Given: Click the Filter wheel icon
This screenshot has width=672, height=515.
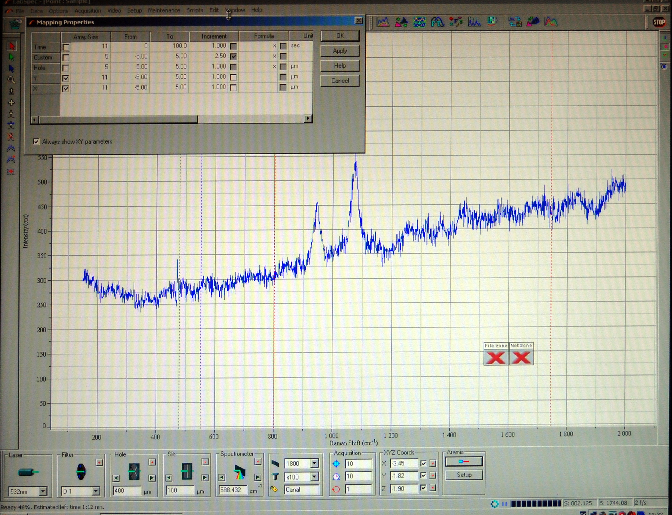Looking at the screenshot, I should (81, 472).
